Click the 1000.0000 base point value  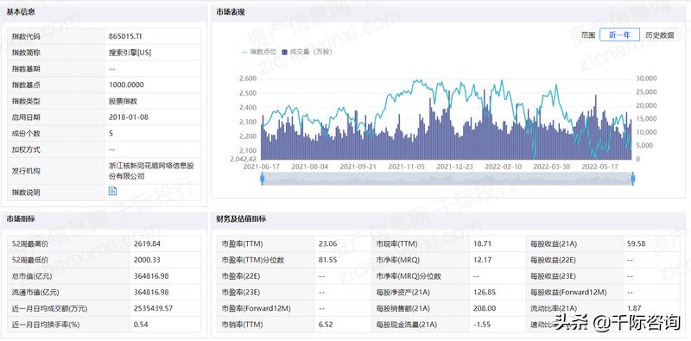(x=126, y=85)
